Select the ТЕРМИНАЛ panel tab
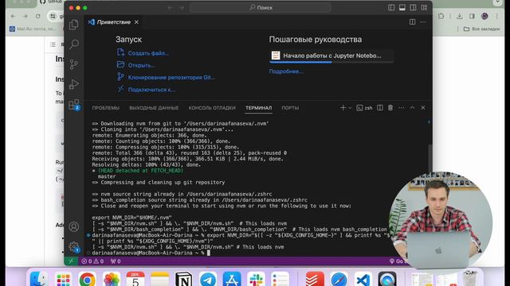 [258, 108]
